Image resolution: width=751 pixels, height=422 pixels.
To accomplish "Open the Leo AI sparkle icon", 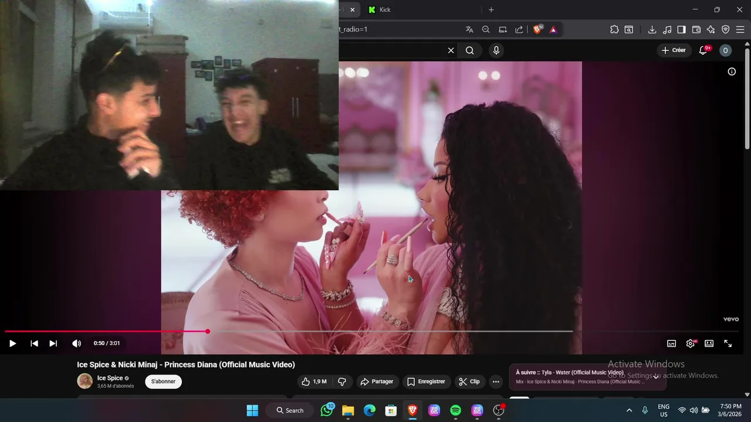I will (x=711, y=29).
